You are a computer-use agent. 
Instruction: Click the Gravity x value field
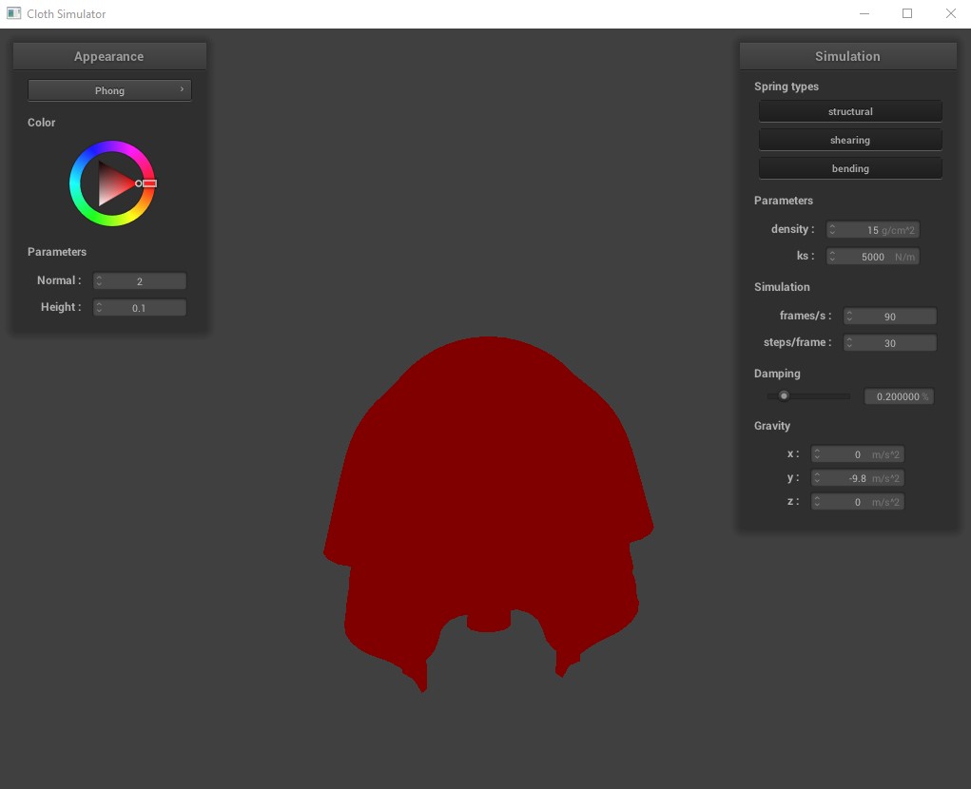point(858,454)
